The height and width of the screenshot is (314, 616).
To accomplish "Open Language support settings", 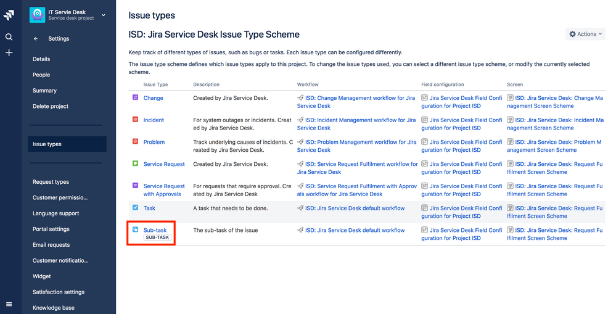I will [55, 213].
